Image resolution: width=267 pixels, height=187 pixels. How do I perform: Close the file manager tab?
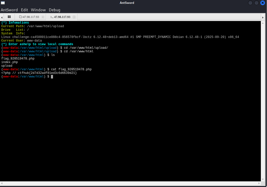[43, 17]
